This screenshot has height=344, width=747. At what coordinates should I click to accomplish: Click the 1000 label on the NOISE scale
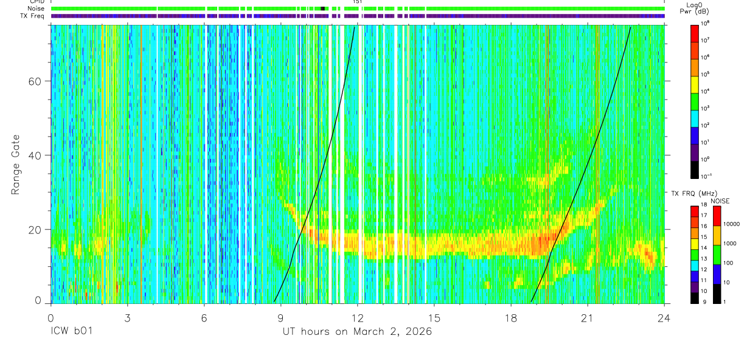pos(731,243)
